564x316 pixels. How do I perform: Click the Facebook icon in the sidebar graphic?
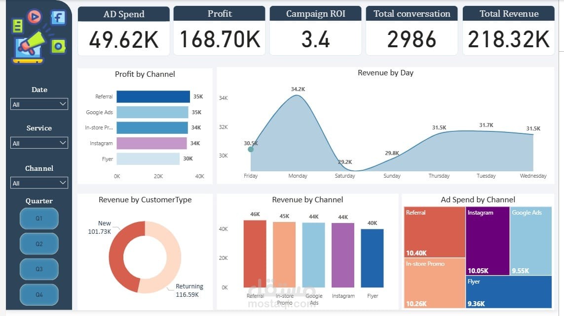point(58,18)
